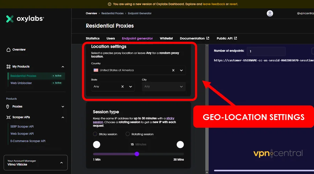Screen dimensions: 314x174
Task: Click the United States flag icon
Action: click(x=96, y=70)
